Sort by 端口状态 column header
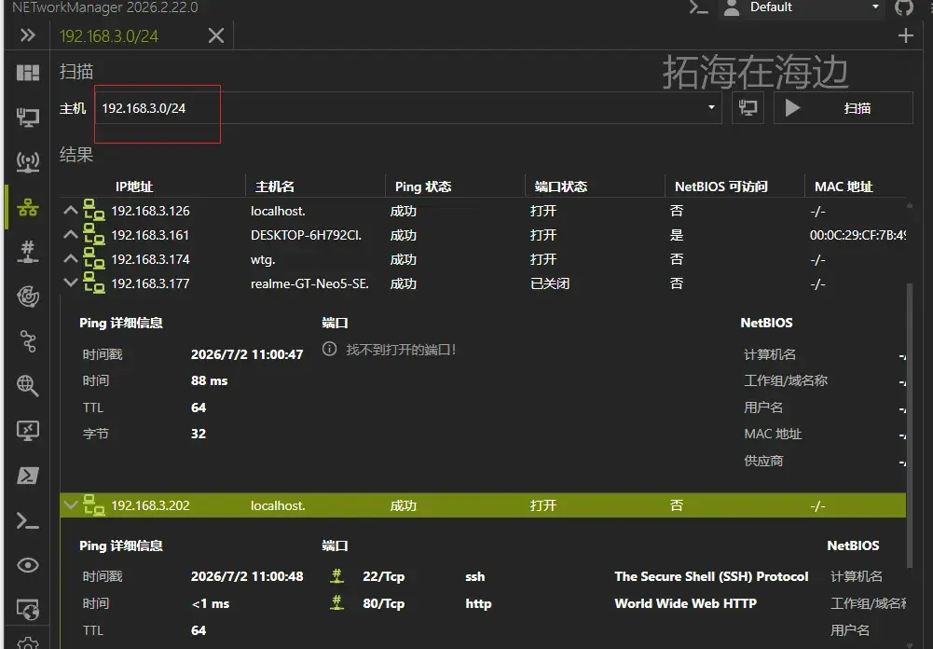 pos(560,186)
